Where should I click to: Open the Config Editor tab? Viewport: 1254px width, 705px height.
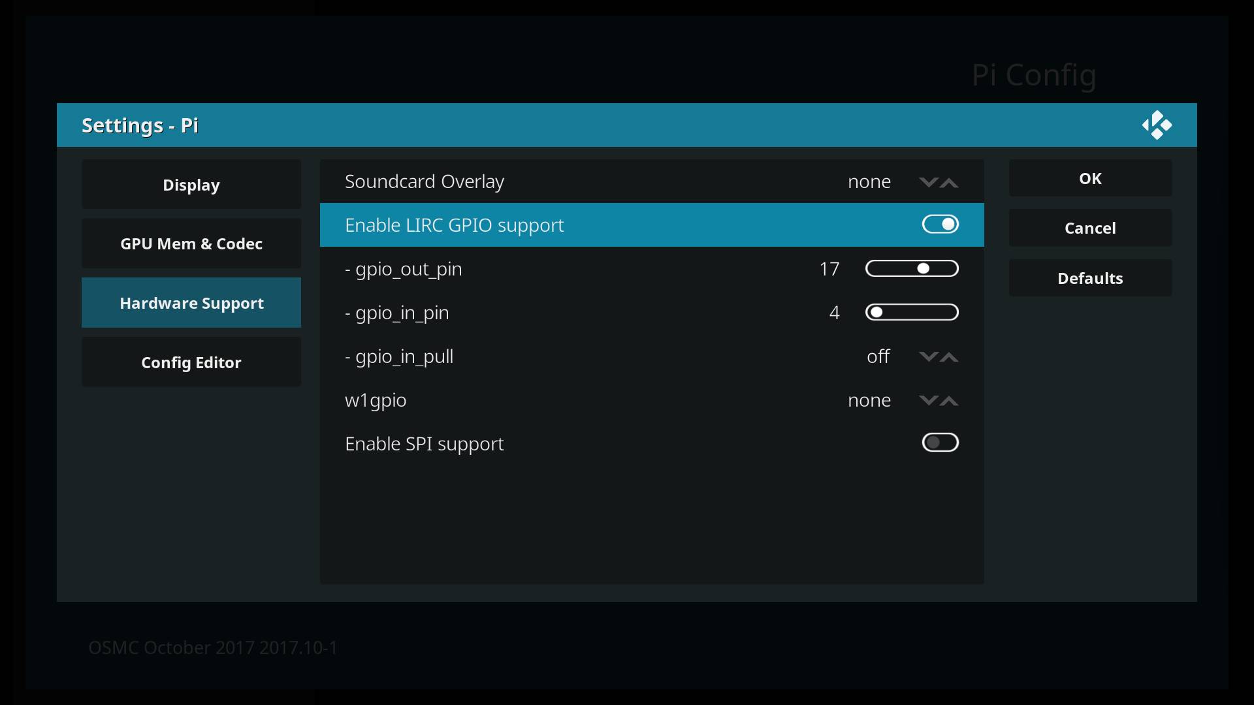click(191, 362)
